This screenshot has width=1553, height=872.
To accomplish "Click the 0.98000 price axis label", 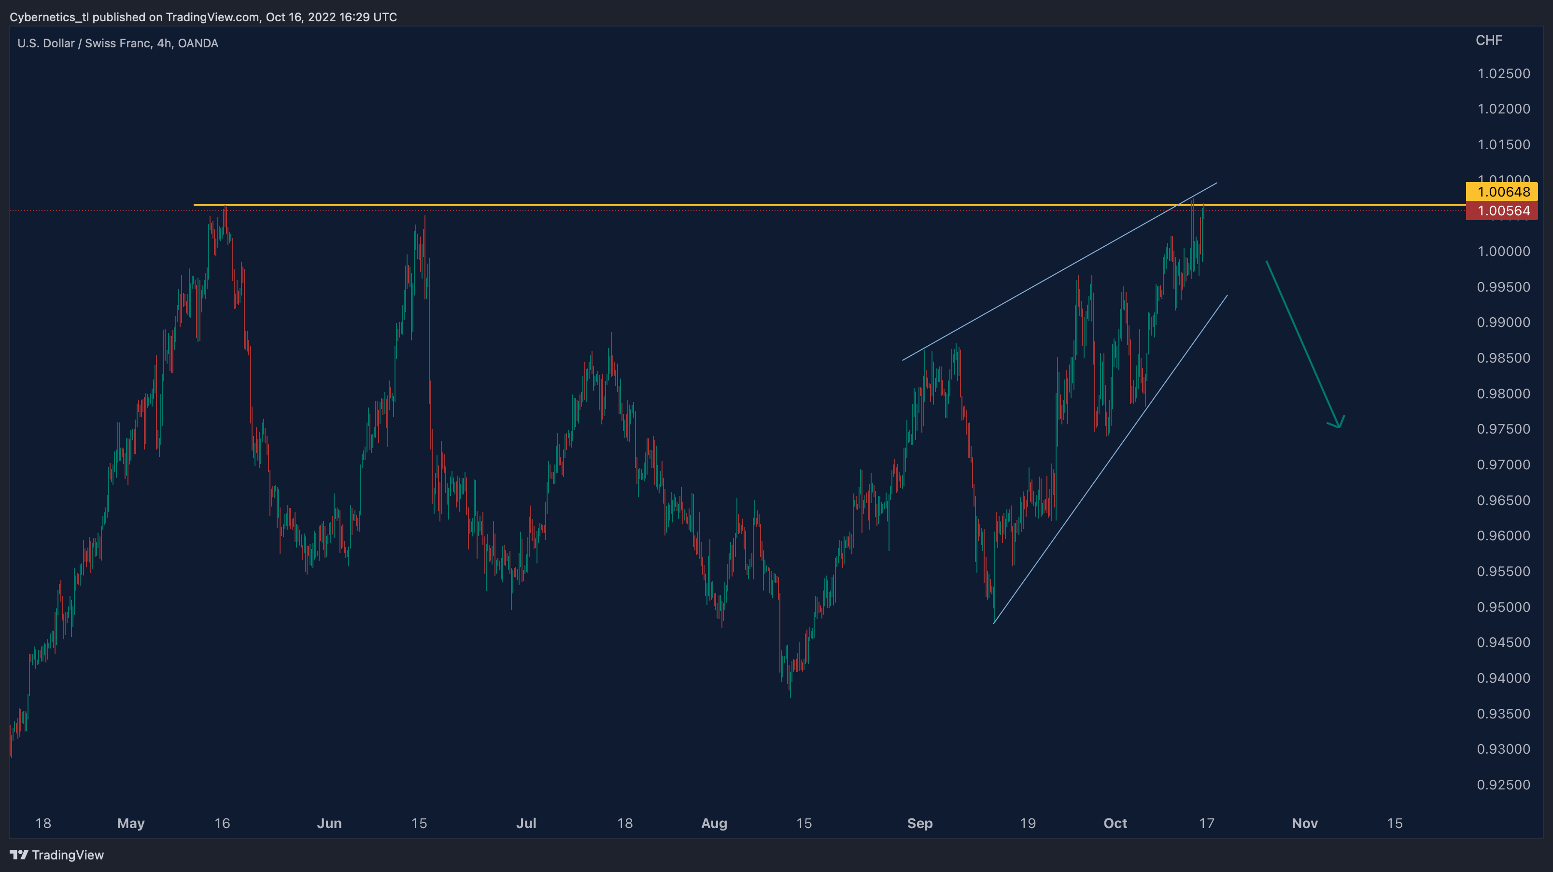I will coord(1504,394).
